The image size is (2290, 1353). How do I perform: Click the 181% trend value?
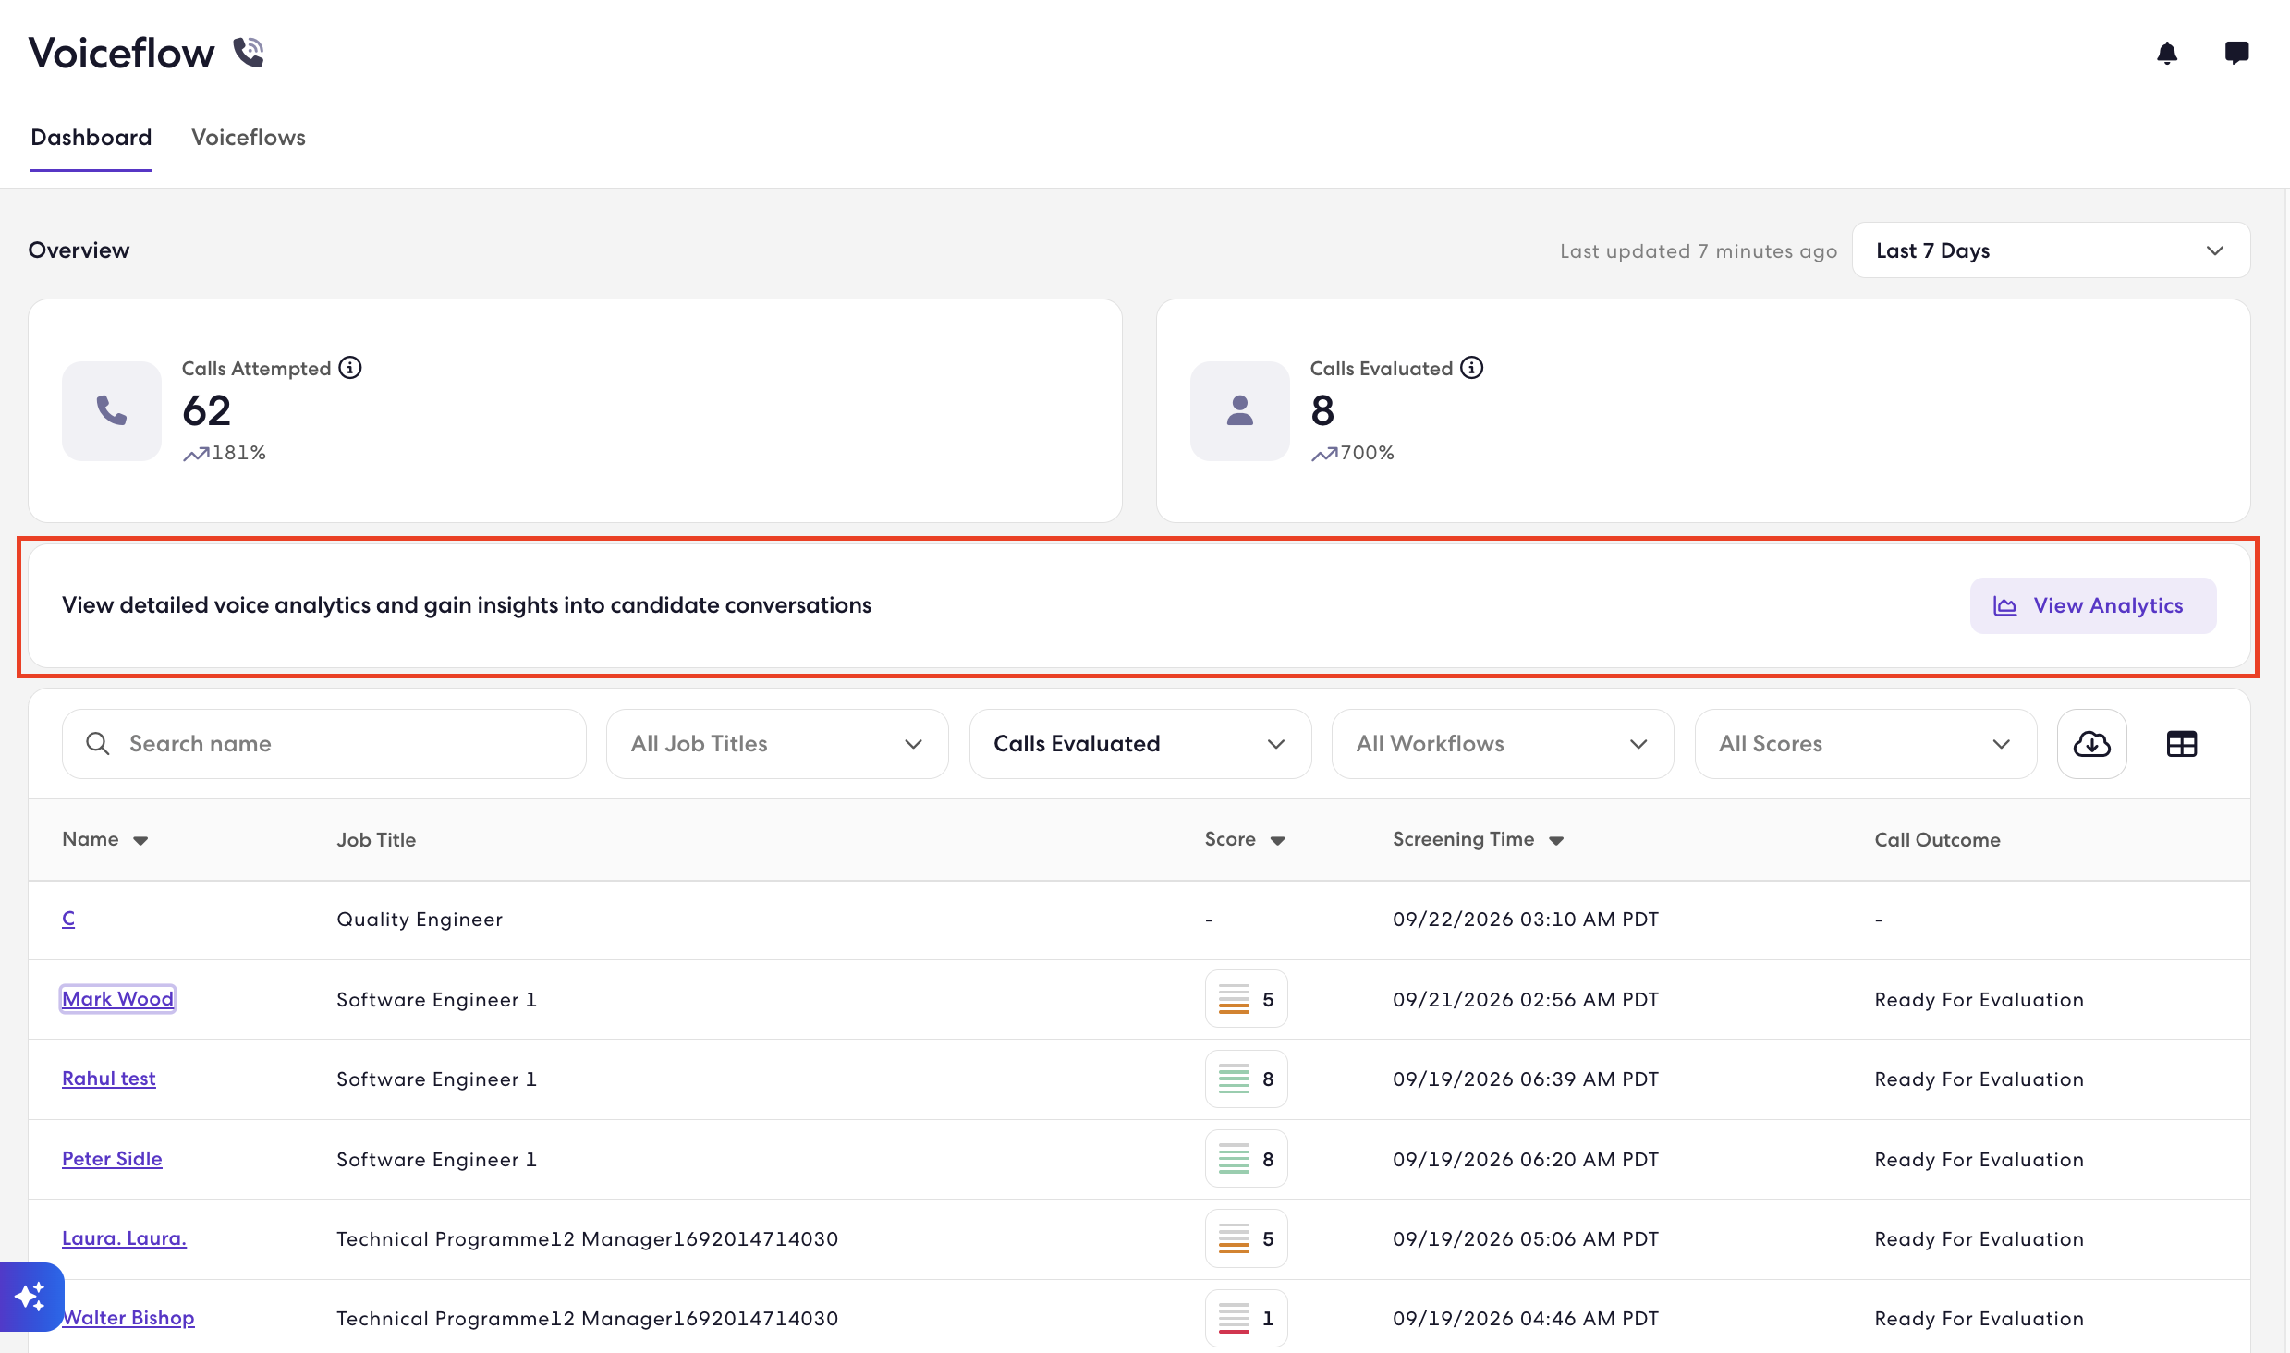click(238, 453)
